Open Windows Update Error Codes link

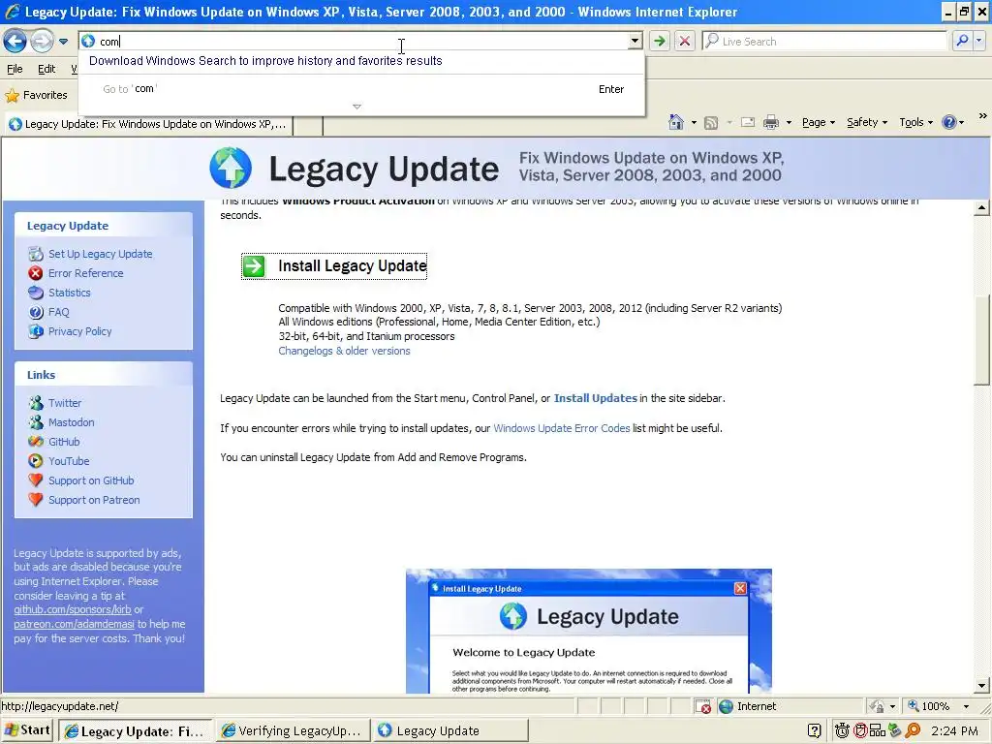pyautogui.click(x=562, y=428)
